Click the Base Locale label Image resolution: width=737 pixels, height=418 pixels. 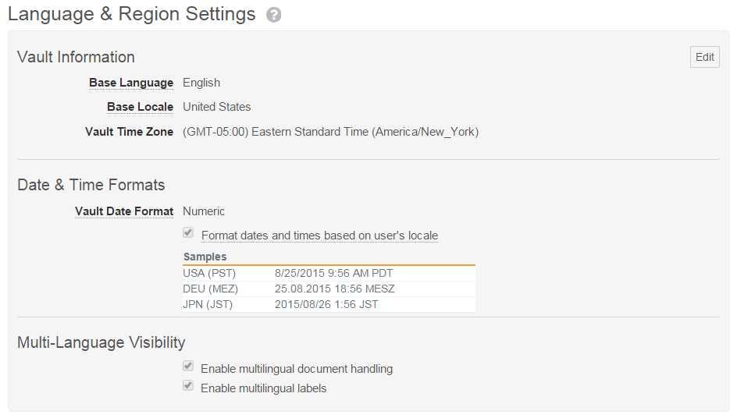tap(141, 107)
